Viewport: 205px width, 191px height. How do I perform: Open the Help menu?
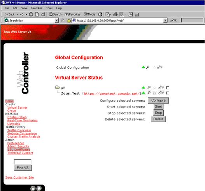click(59, 8)
